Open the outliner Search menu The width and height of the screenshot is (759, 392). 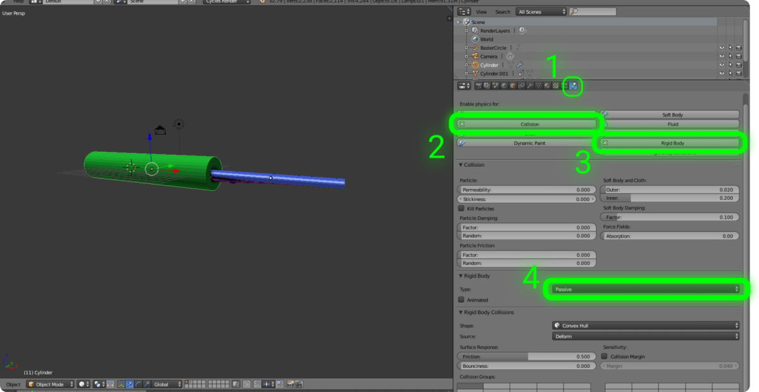503,11
